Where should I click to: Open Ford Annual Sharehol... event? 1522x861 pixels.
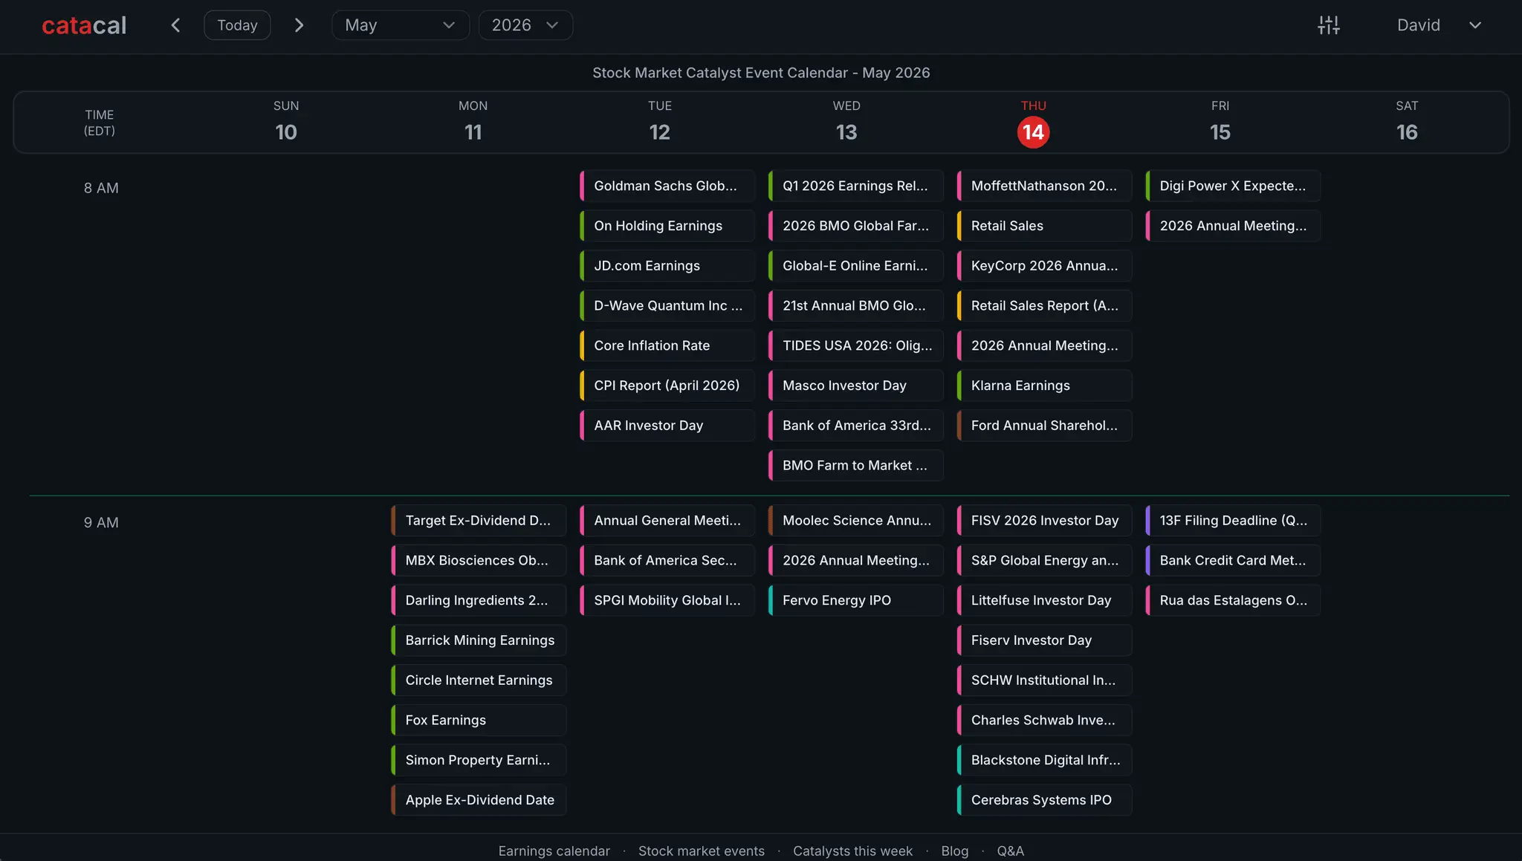point(1045,426)
